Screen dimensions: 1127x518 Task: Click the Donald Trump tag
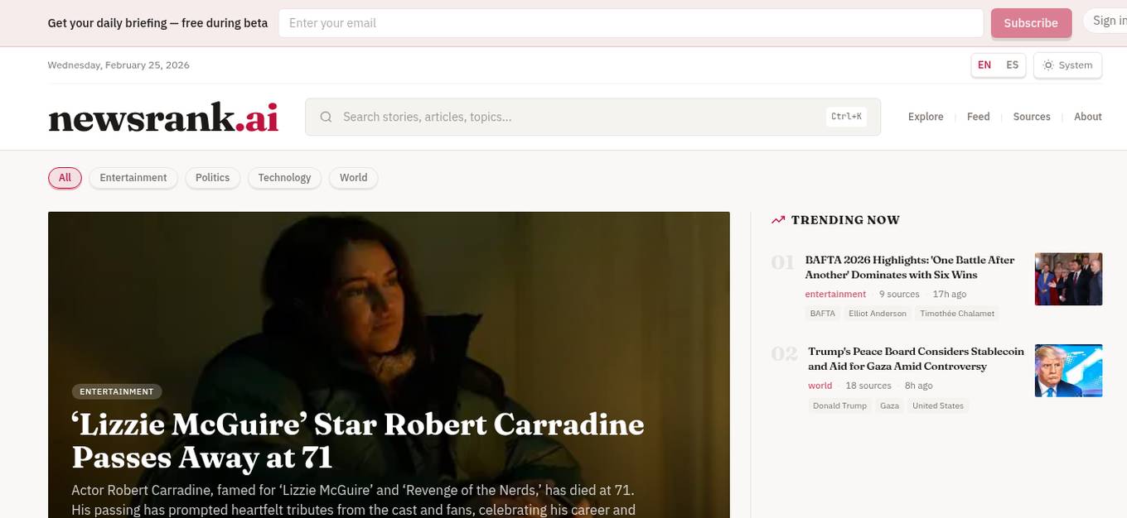tap(839, 405)
